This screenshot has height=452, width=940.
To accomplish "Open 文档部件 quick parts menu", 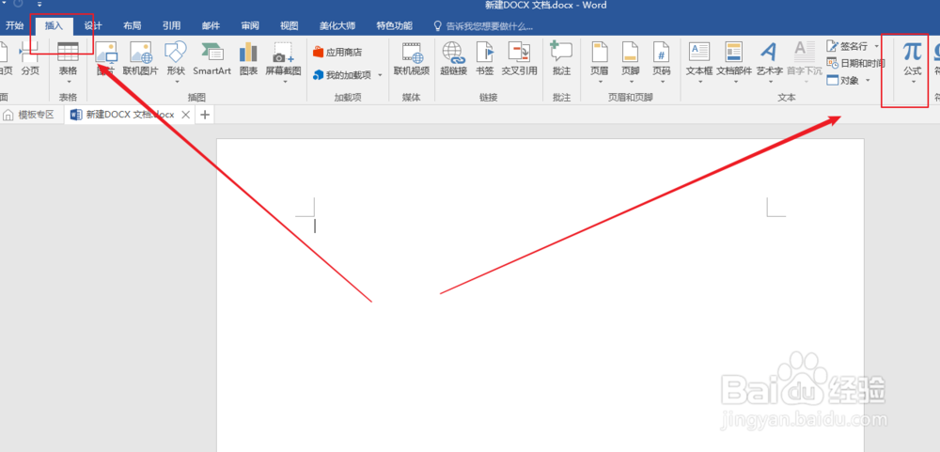I will pos(734,62).
